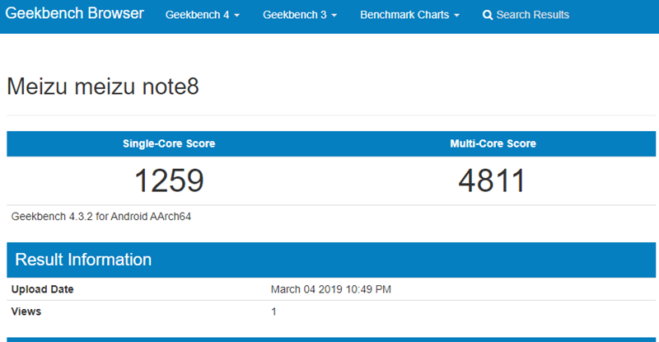Click the March 04 2019 upload date value
This screenshot has height=342, width=659.
pos(331,289)
